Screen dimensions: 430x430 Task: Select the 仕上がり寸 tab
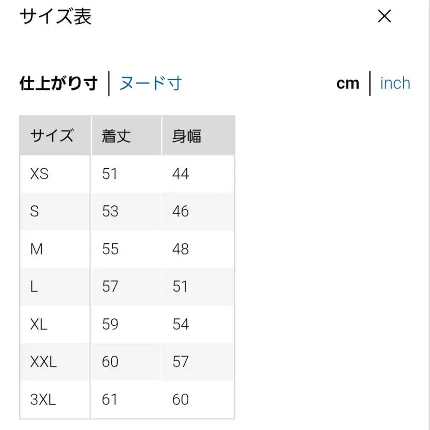click(57, 83)
